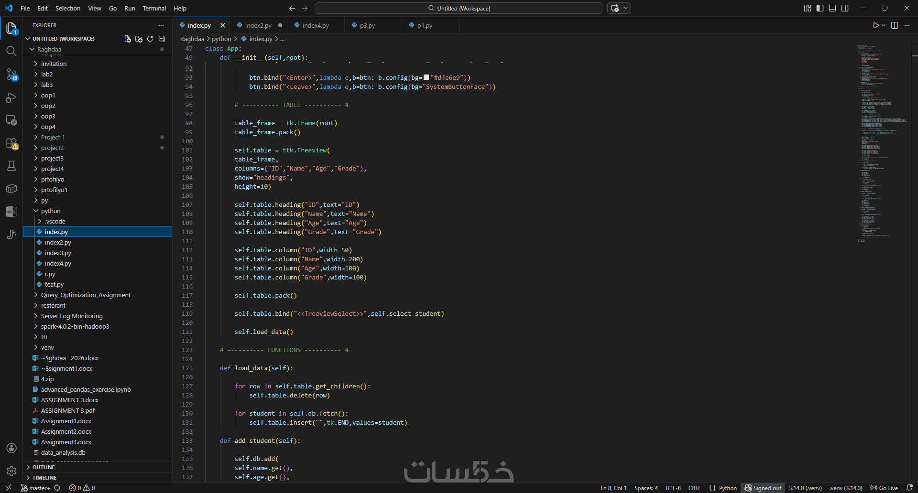Go back with navigation arrow
The image size is (918, 493).
[x=292, y=8]
